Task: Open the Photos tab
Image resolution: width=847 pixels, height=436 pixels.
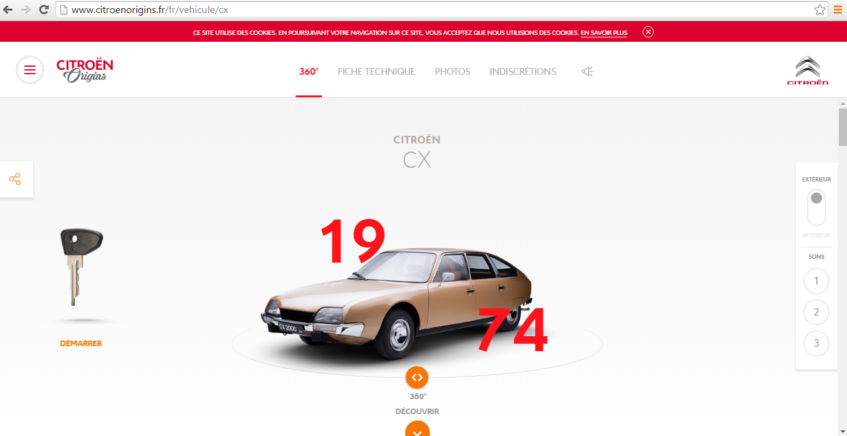Action: (452, 72)
